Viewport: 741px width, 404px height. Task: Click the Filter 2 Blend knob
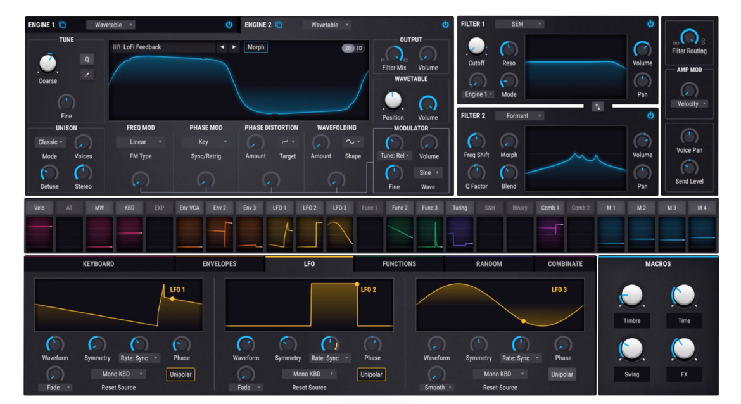509,172
